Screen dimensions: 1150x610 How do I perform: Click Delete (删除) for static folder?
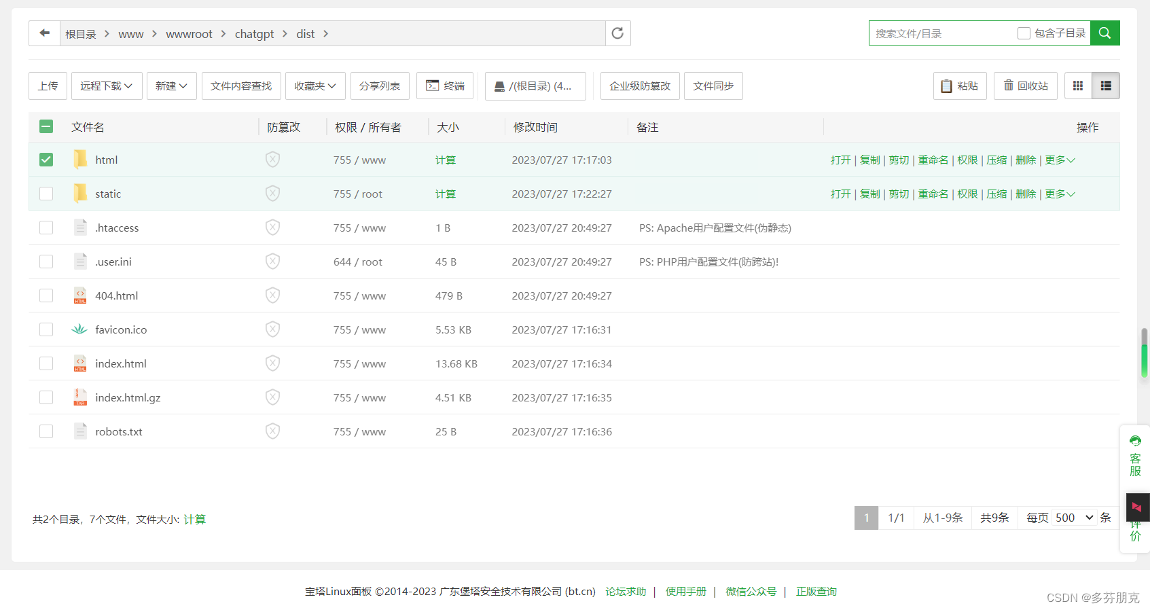(1026, 194)
